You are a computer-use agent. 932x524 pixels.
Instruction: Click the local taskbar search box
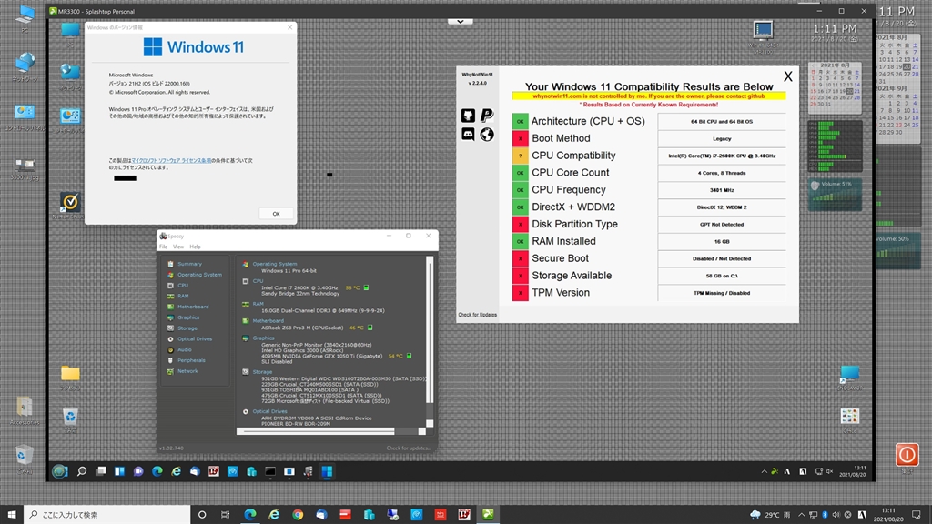(x=107, y=515)
